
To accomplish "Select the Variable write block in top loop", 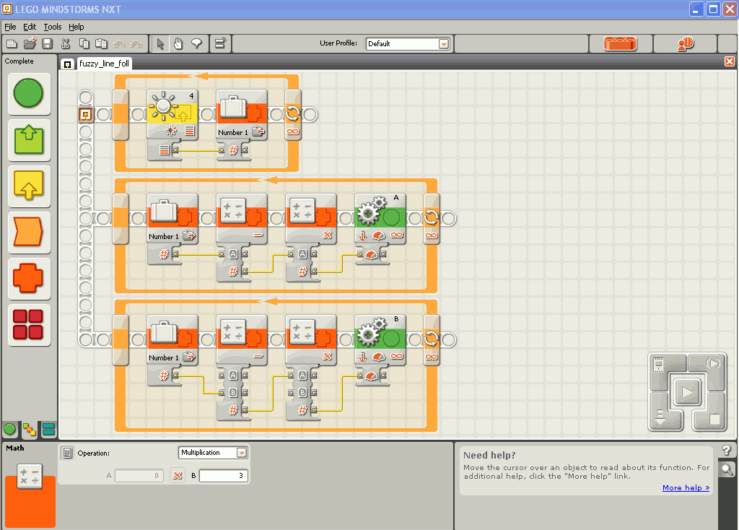I will click(x=241, y=114).
